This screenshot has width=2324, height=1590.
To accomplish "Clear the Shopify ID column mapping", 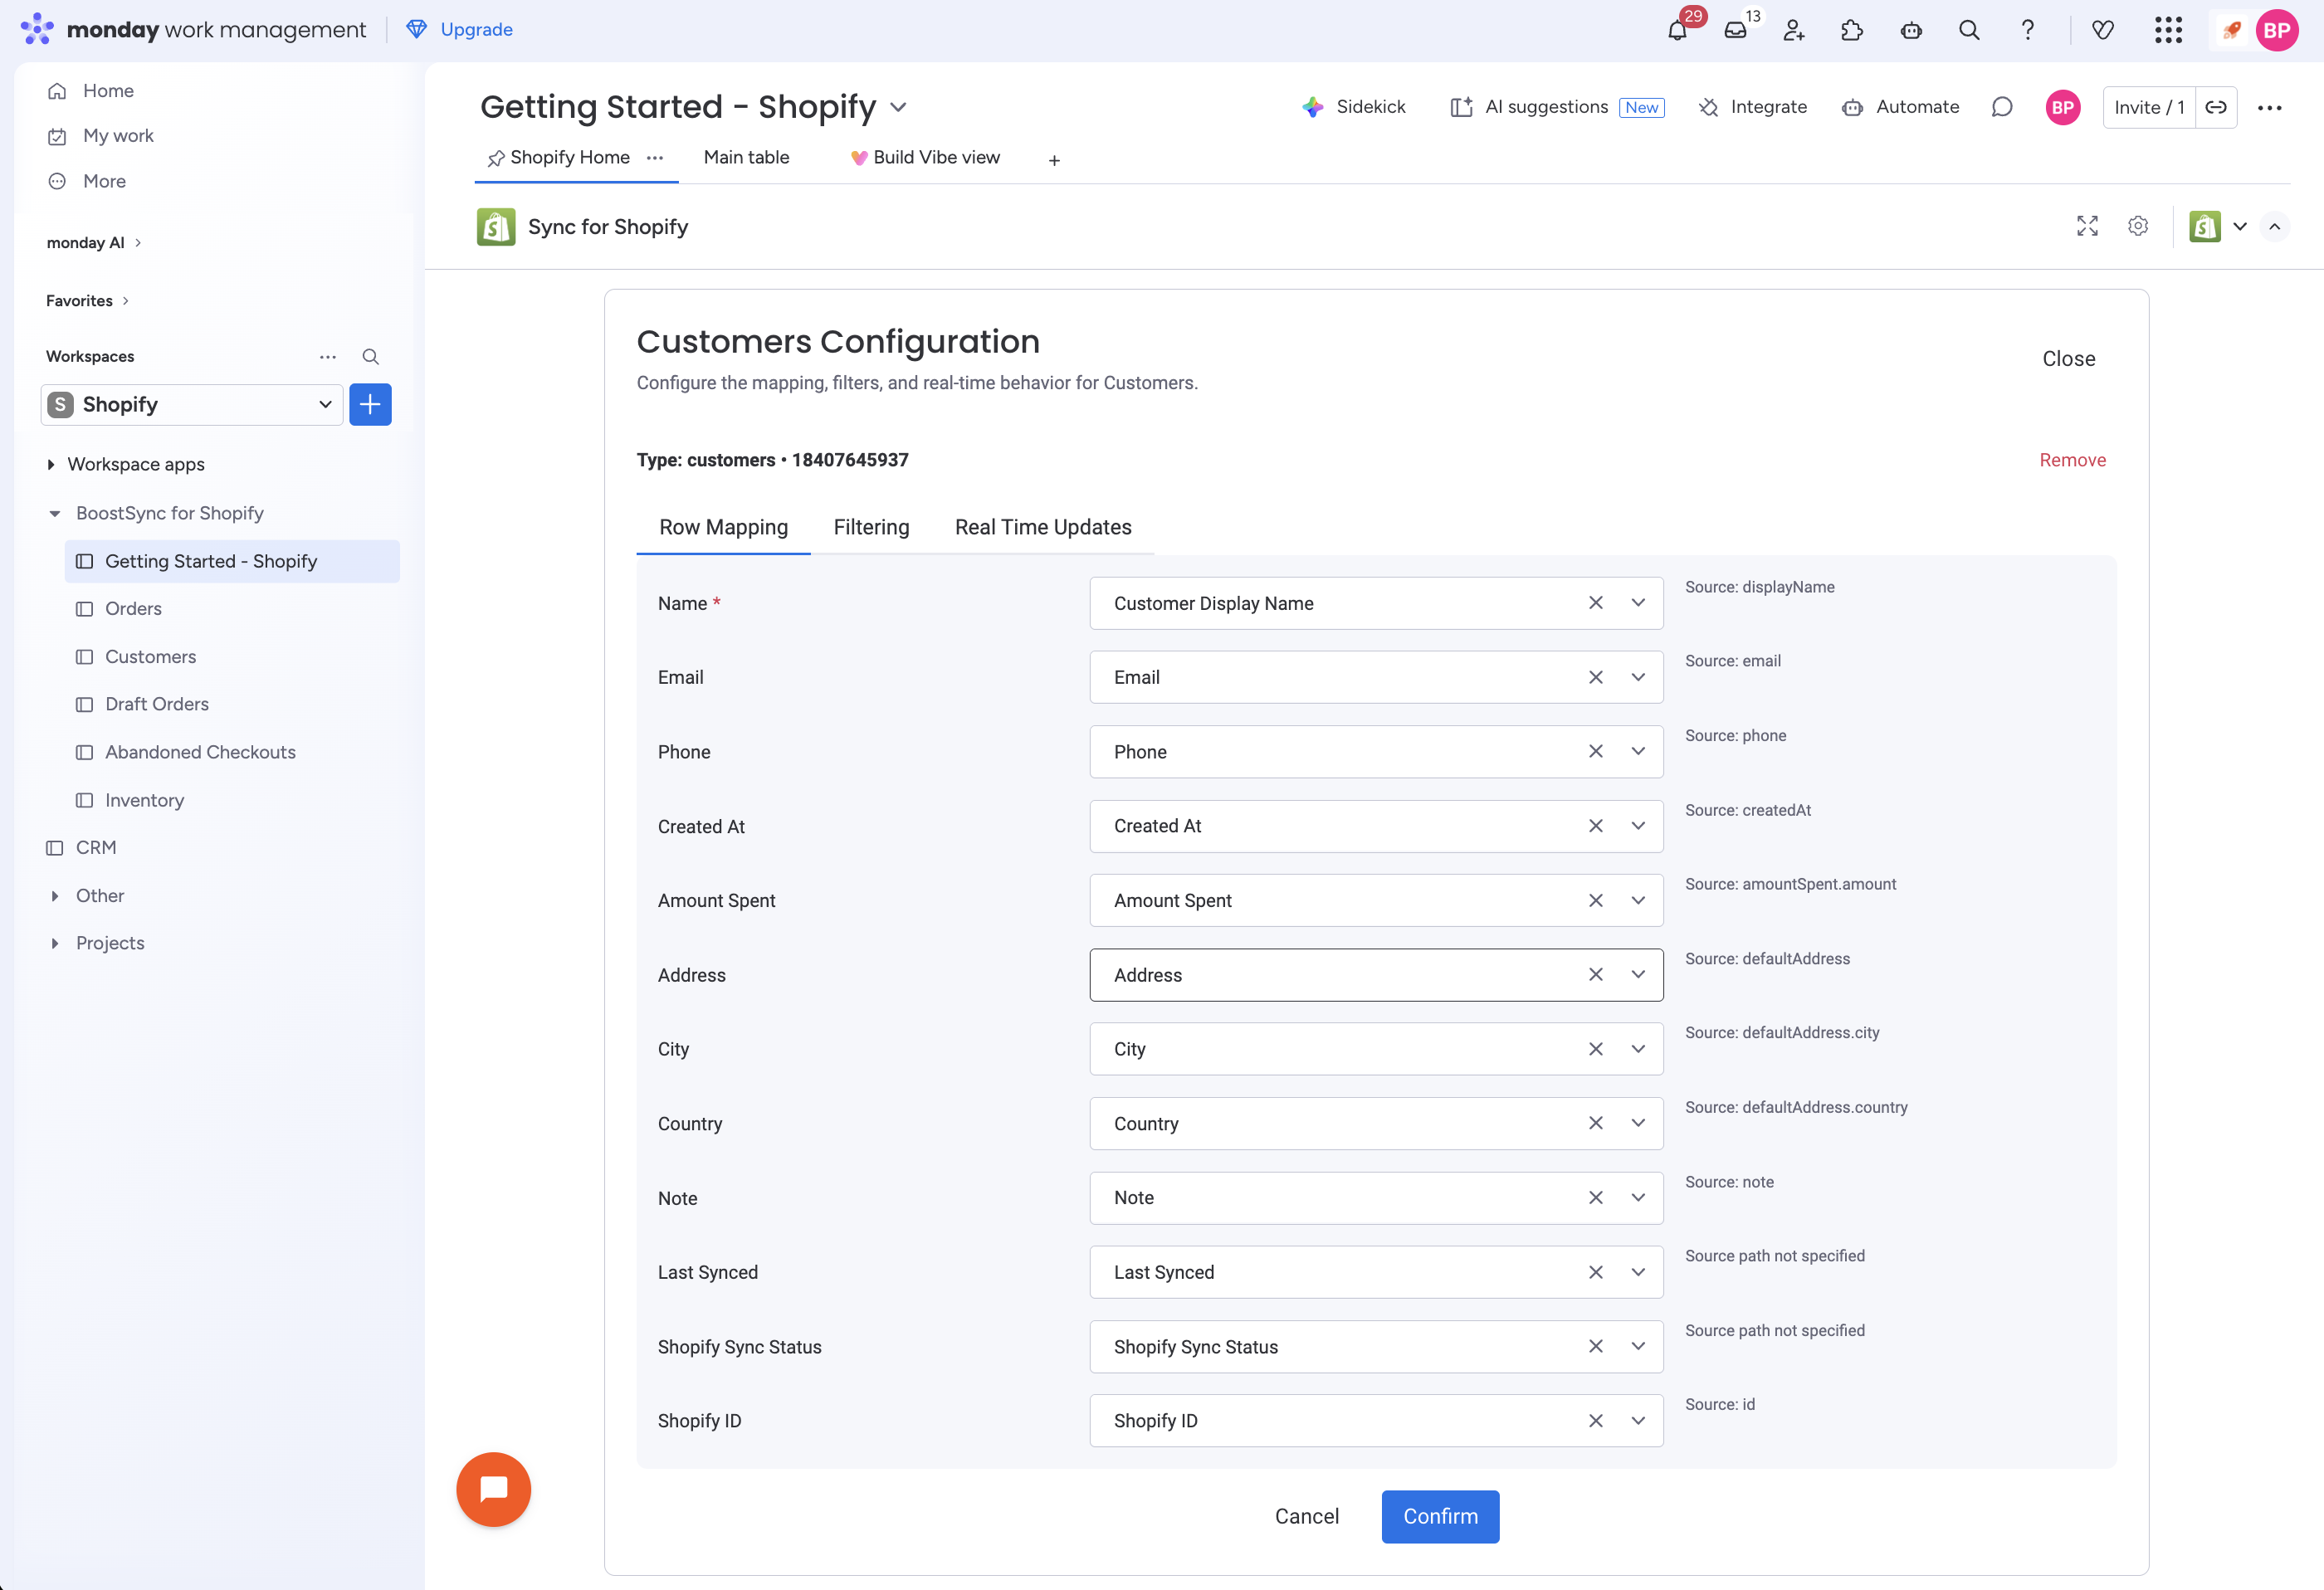I will pyautogui.click(x=1596, y=1420).
